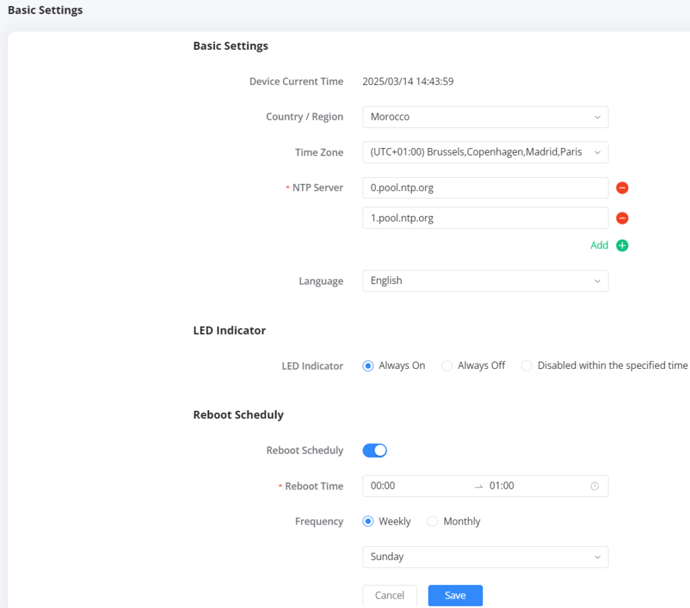Click the Country / Region field label
Screen dimensions: 690x608
305,117
